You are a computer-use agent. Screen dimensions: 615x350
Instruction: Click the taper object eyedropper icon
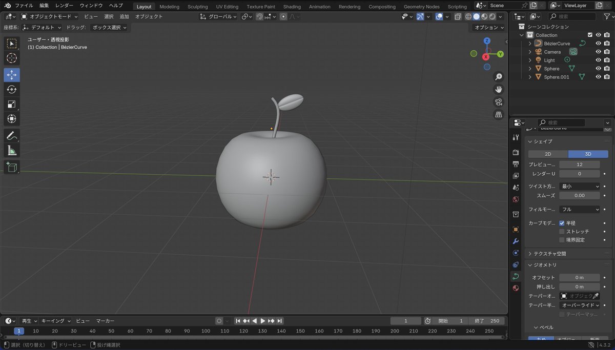pos(596,296)
